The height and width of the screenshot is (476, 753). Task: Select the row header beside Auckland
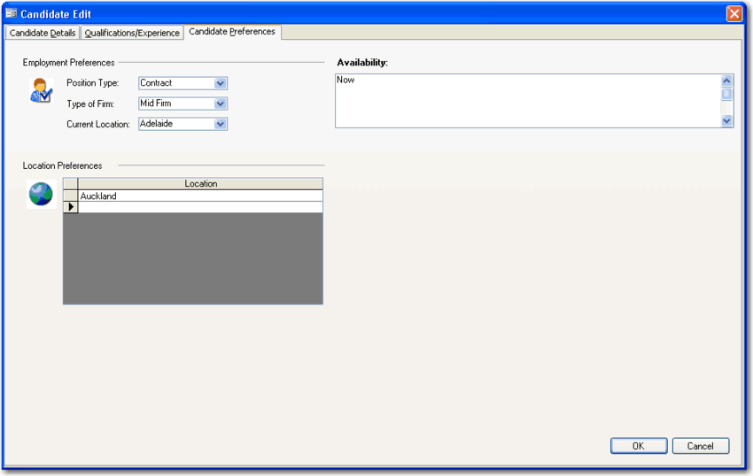71,196
